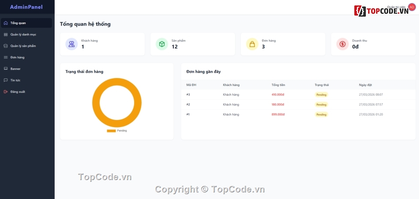This screenshot has width=419, height=199.
Task: Click the red dollar icon on Doanh thu card
Action: tap(343, 44)
